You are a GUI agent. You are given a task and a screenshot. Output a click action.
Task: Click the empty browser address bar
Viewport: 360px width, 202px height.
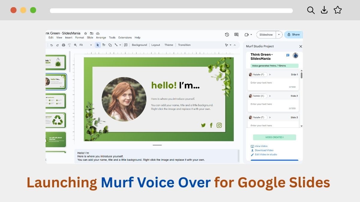171,11
